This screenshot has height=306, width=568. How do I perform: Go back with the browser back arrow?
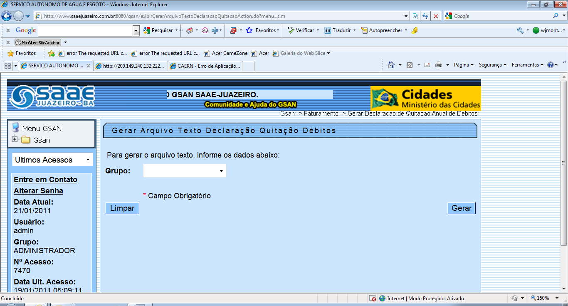[6, 16]
